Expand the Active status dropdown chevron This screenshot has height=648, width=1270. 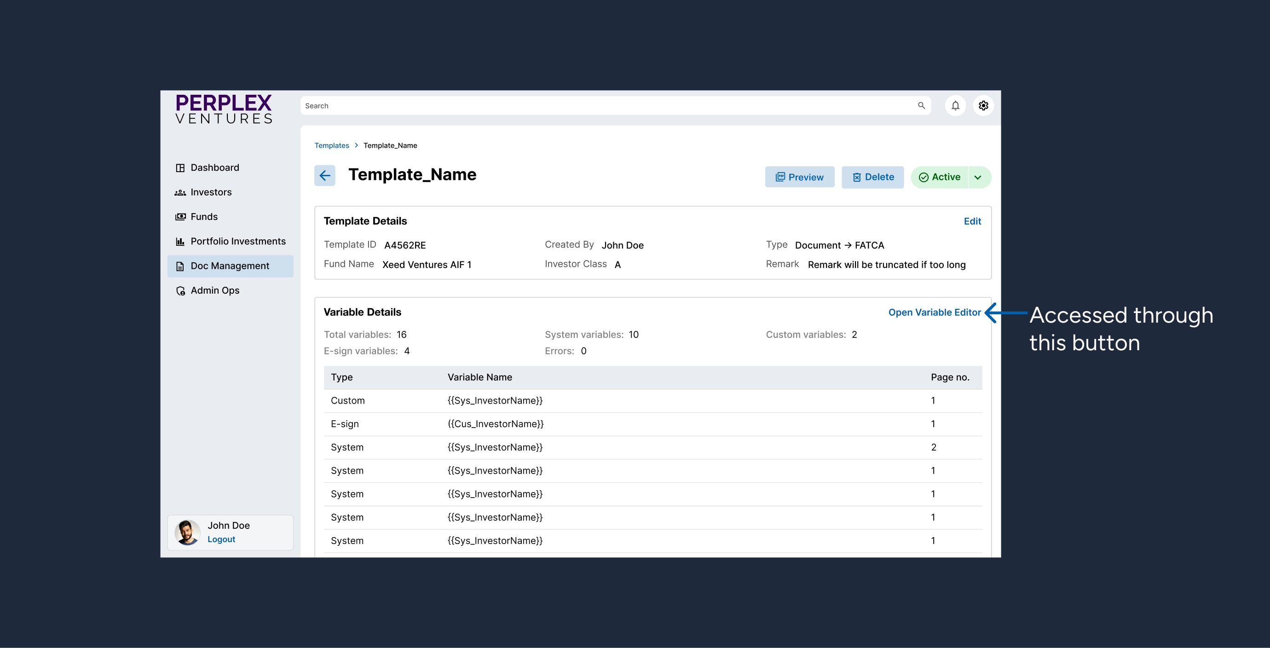pyautogui.click(x=978, y=178)
